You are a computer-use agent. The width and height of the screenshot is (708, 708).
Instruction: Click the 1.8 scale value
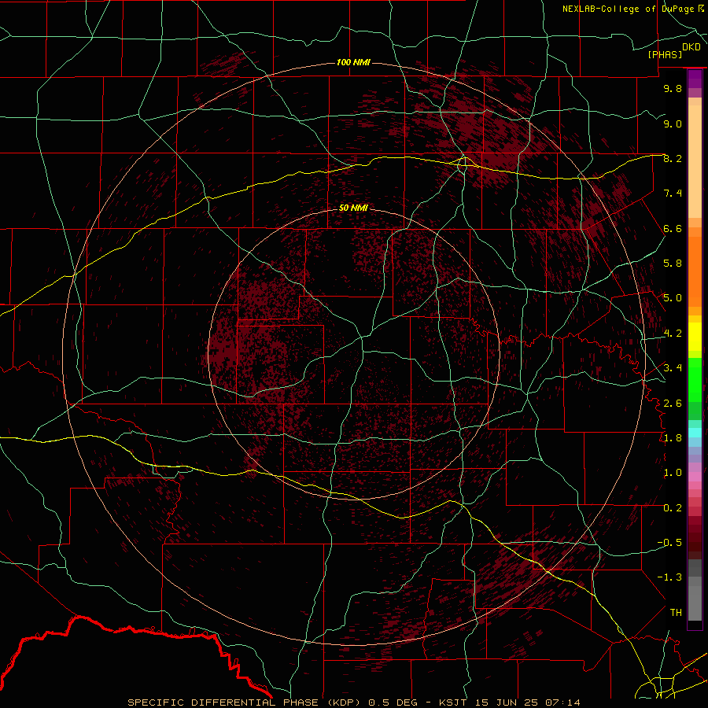673,438
